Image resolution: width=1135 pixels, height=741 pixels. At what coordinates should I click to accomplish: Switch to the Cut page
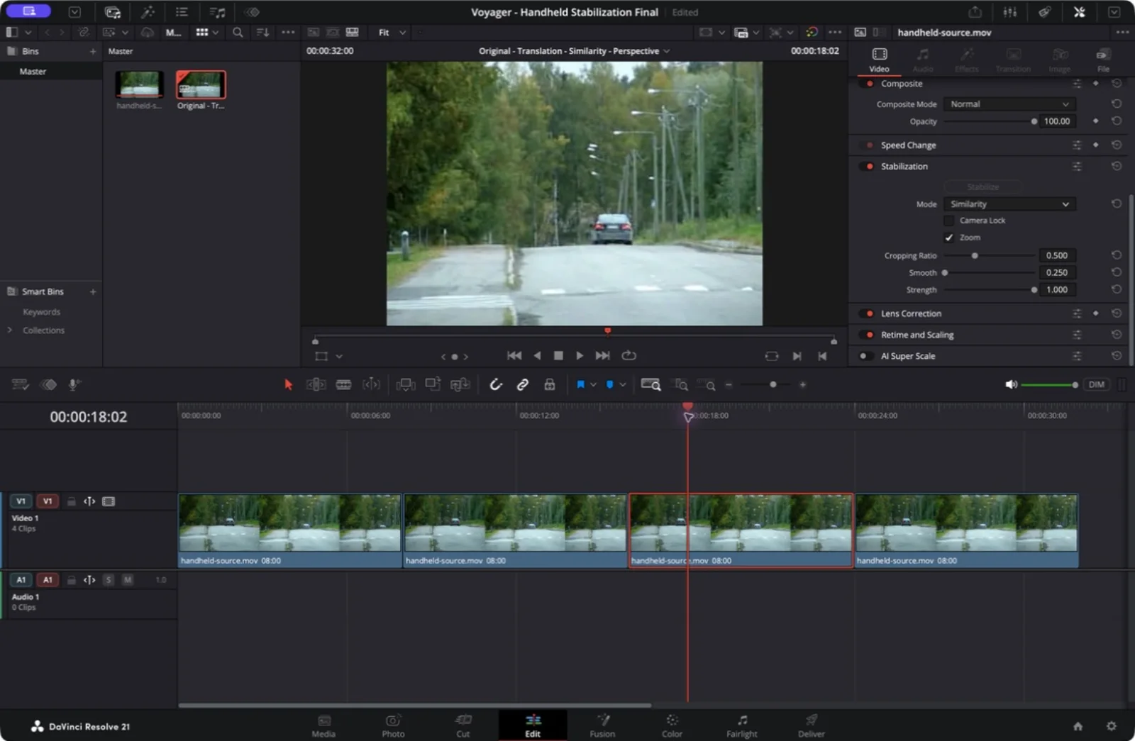(463, 725)
